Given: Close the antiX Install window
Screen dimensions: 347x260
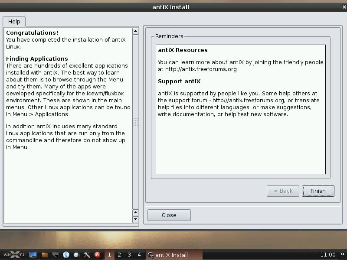Looking at the screenshot, I should [344, 7].
